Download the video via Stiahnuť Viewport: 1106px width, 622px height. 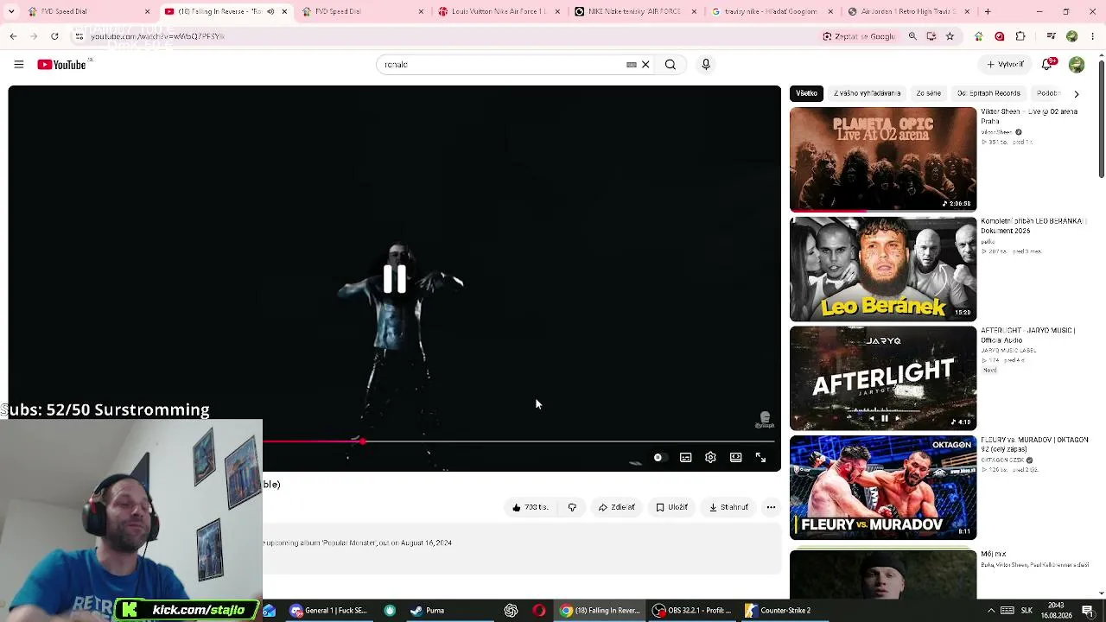(728, 507)
